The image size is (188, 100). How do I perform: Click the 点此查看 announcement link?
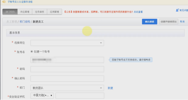[138, 12]
